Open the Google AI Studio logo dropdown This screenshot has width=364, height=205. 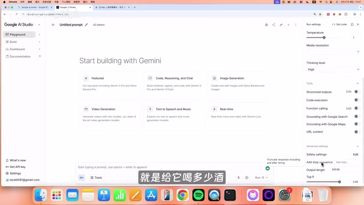(39, 24)
